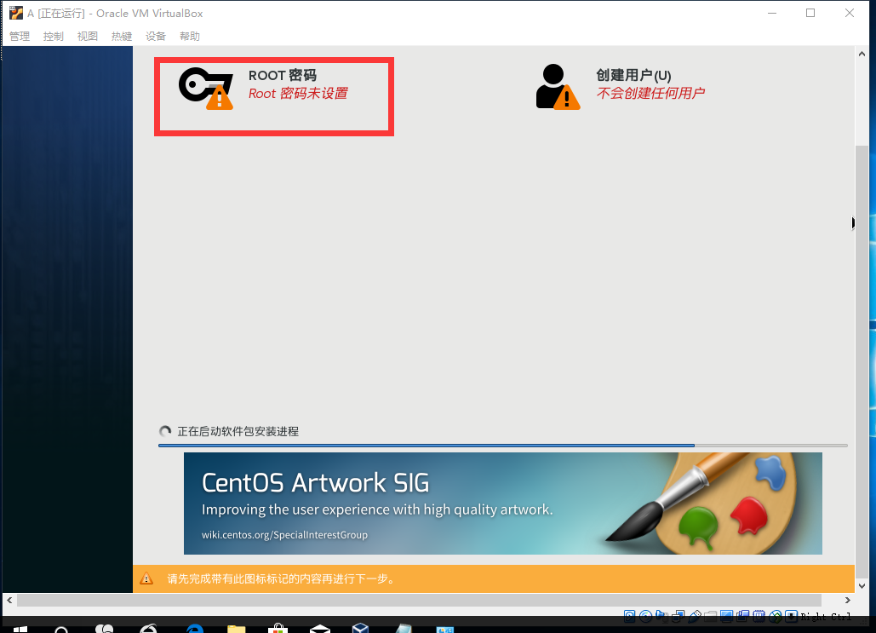The image size is (876, 633).
Task: Open the 热键 menu
Action: pyautogui.click(x=122, y=37)
